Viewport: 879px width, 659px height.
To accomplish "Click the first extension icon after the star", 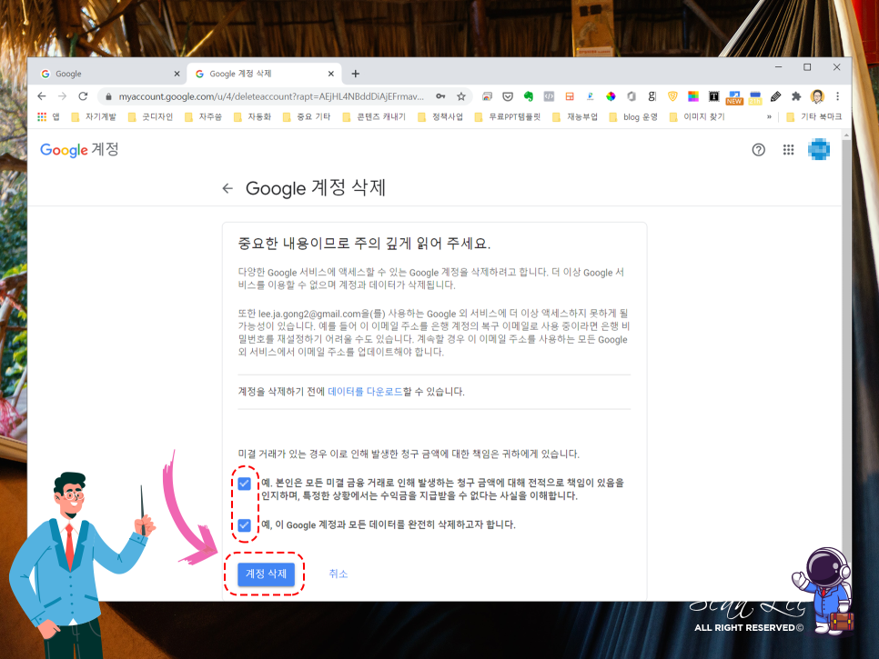I will (x=487, y=96).
